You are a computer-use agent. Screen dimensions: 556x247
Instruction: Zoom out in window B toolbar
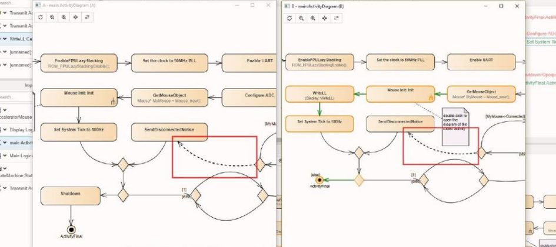click(x=301, y=18)
